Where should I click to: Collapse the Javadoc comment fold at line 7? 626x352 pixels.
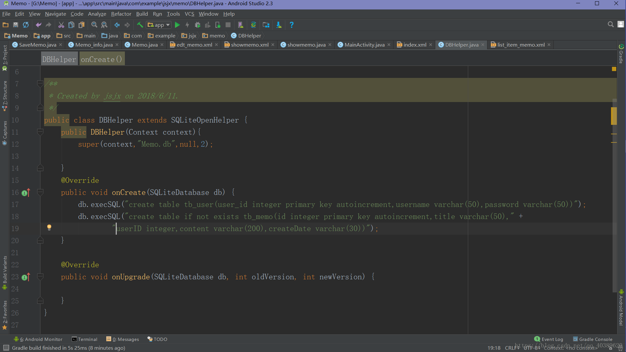40,84
